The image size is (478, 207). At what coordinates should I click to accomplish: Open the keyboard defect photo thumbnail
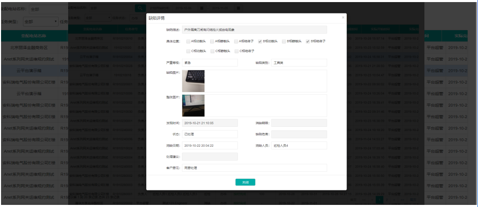tap(193, 81)
